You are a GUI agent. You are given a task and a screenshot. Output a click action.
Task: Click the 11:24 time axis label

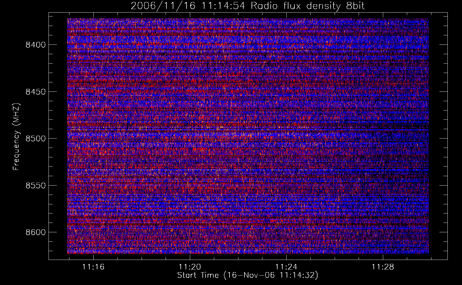point(286,267)
